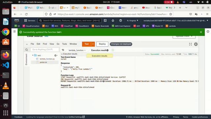Image resolution: width=211 pixels, height=119 pixels.
Task: Close the Execution result tab
Action: tap(107, 50)
